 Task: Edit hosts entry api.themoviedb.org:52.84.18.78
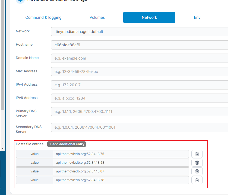pos(121,180)
